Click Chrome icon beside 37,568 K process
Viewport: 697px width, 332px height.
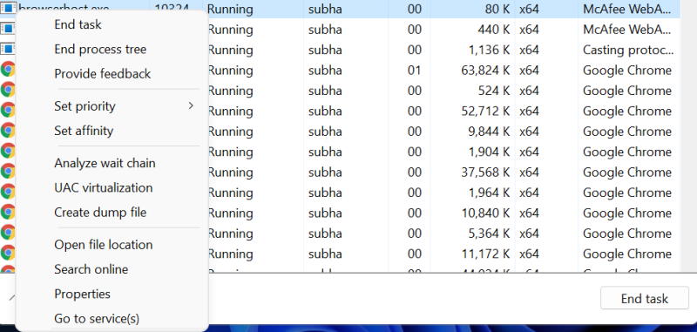coord(8,171)
